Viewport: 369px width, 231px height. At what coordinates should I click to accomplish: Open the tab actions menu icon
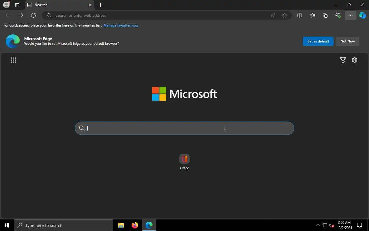click(x=17, y=5)
